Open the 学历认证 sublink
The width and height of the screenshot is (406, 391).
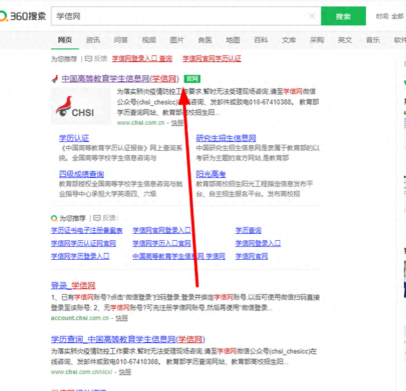74,138
